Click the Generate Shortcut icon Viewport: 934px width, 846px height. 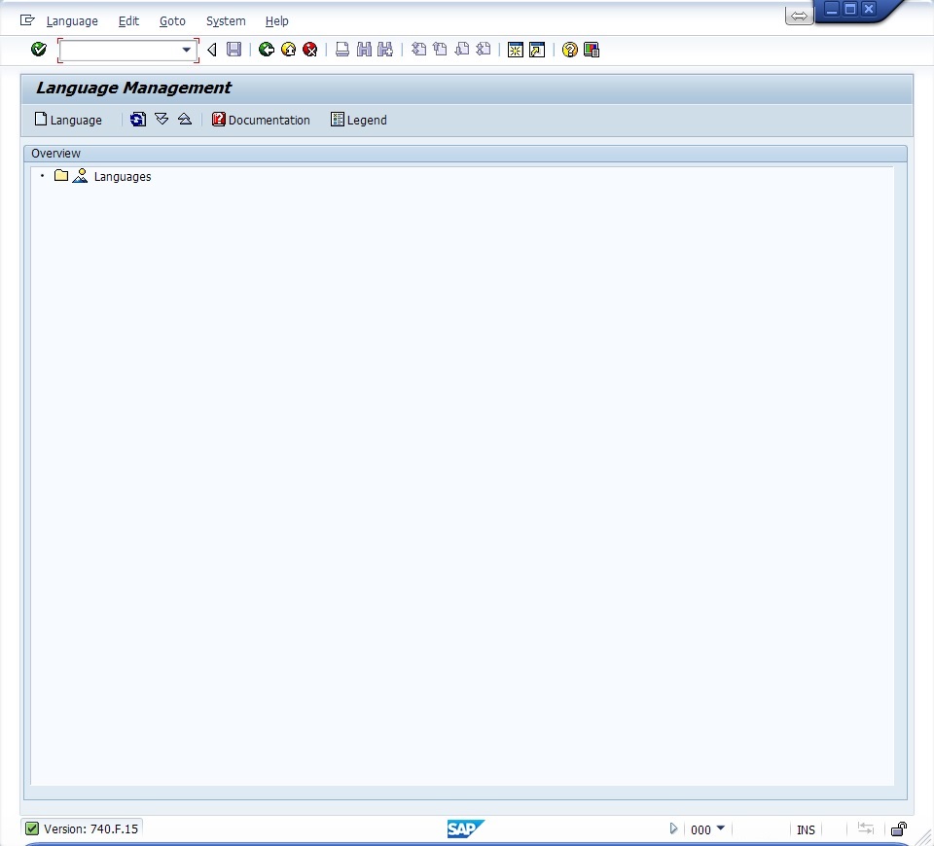537,50
